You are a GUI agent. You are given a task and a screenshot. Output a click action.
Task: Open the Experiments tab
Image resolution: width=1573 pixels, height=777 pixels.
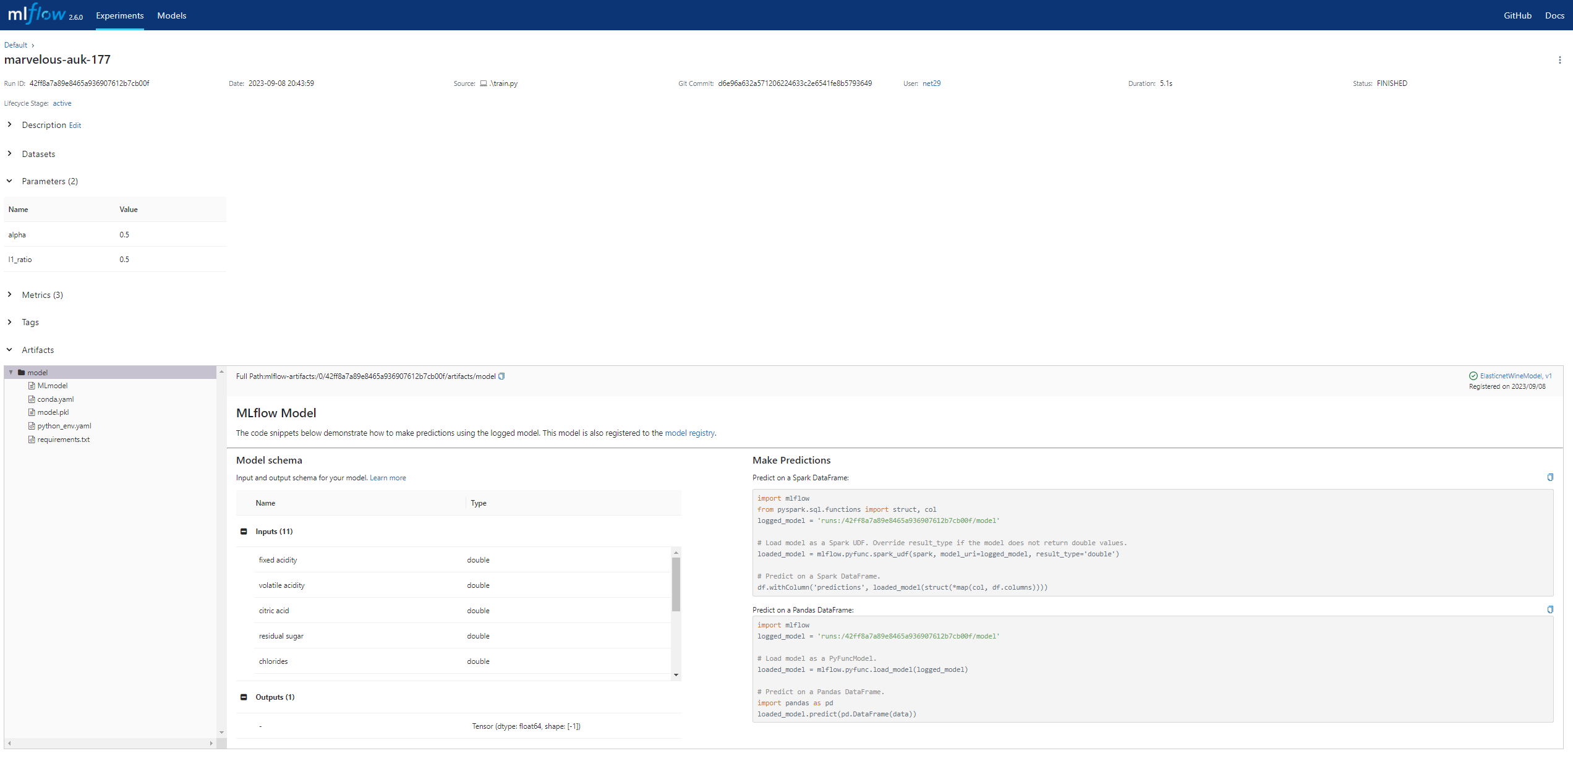pos(119,15)
